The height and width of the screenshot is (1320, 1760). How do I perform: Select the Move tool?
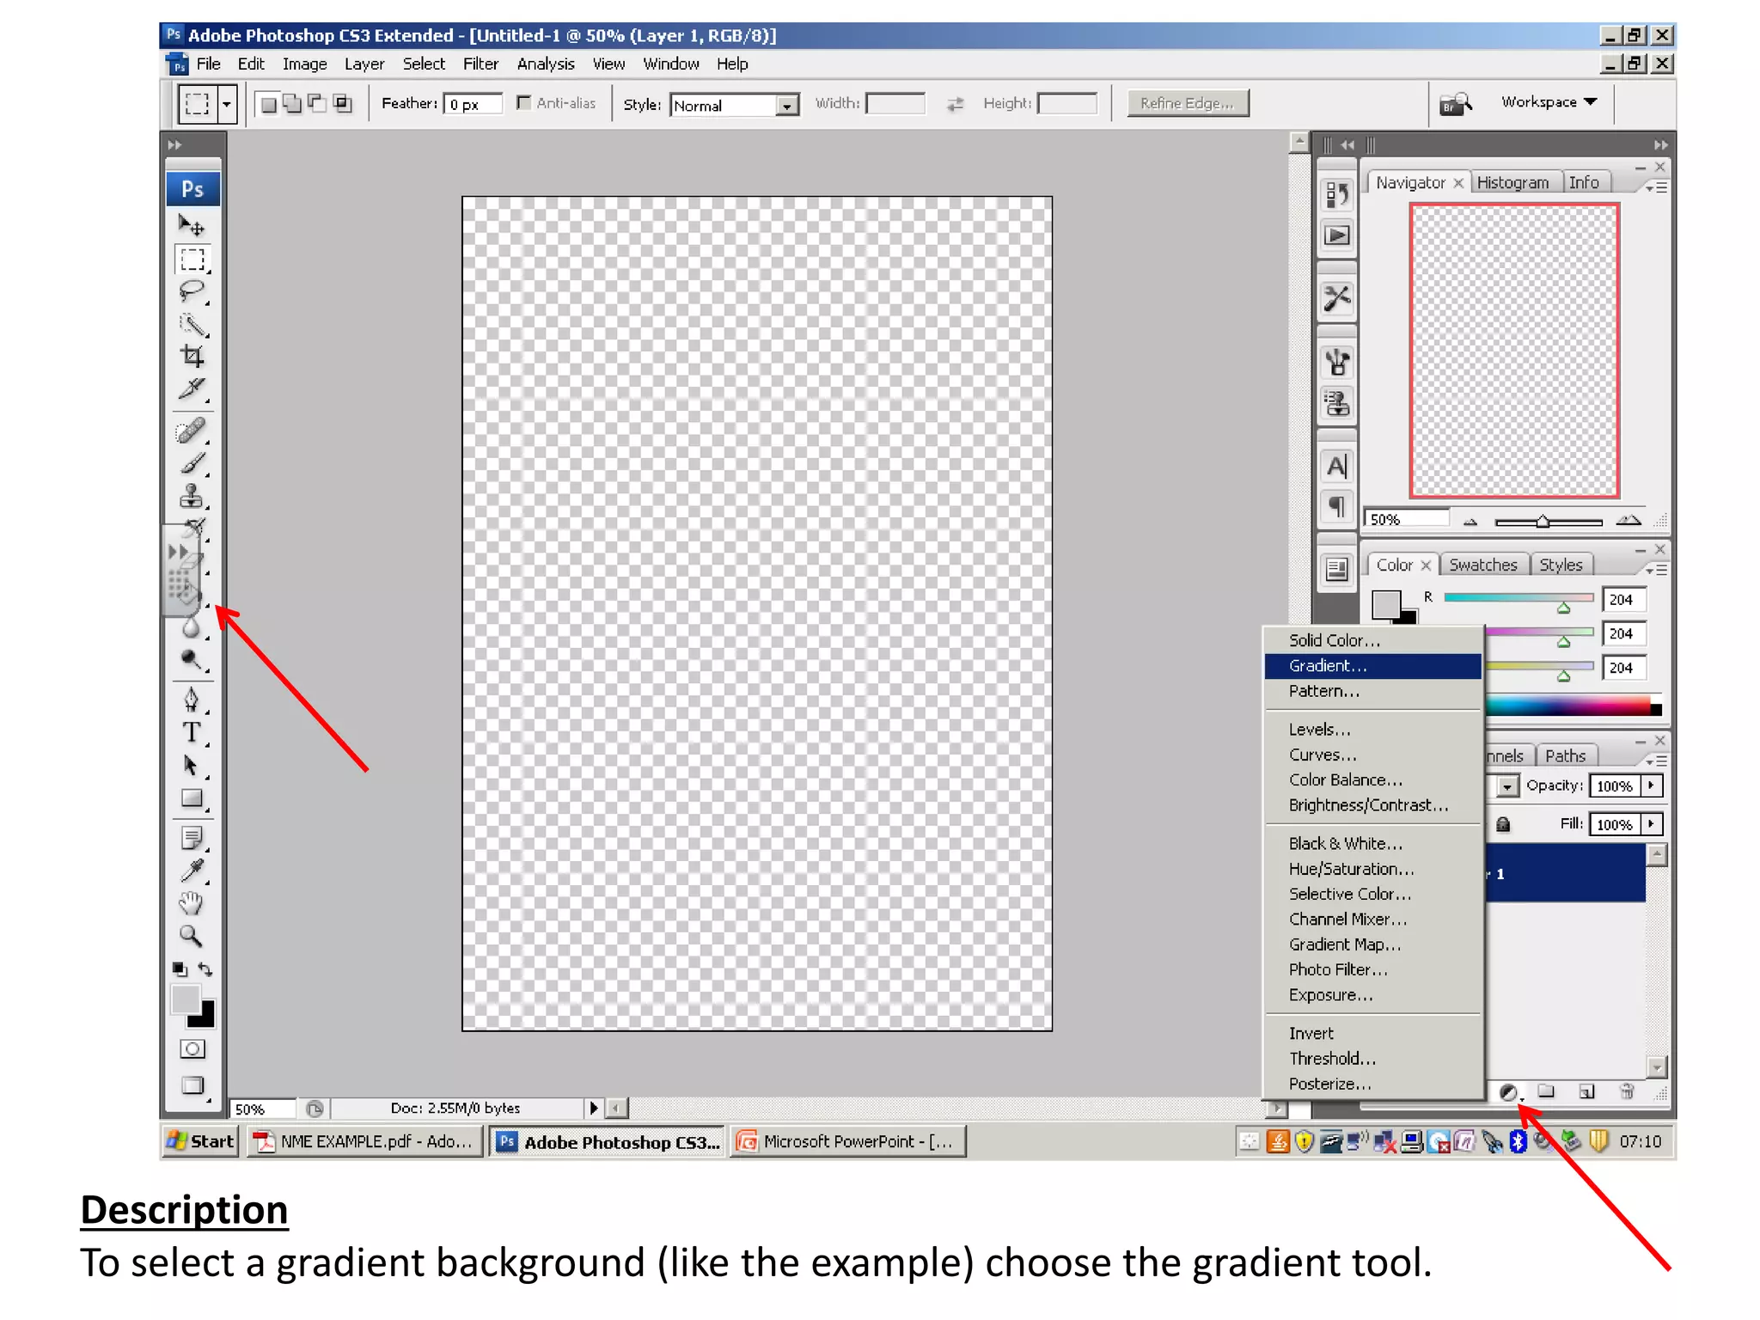coord(192,226)
